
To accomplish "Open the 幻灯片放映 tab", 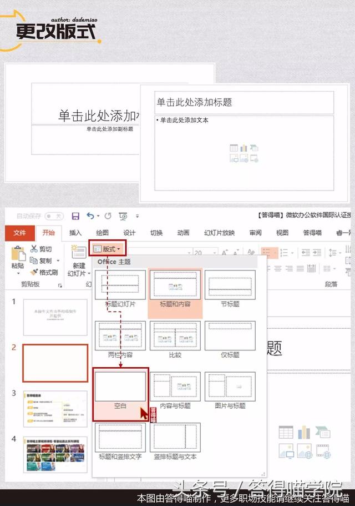I will (x=219, y=233).
